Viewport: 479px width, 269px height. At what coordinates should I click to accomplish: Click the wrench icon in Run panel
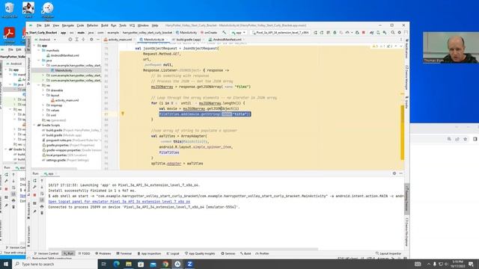[x=35, y=187]
